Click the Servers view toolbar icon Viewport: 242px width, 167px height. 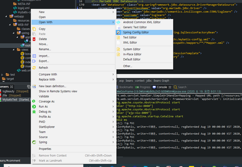29,87
